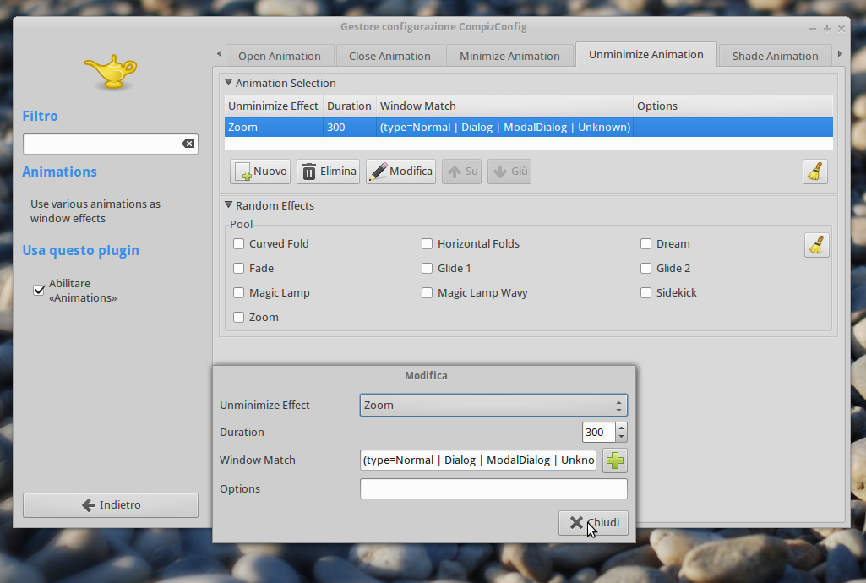Increase Duration value with up arrow
Image resolution: width=866 pixels, height=583 pixels.
[x=621, y=428]
